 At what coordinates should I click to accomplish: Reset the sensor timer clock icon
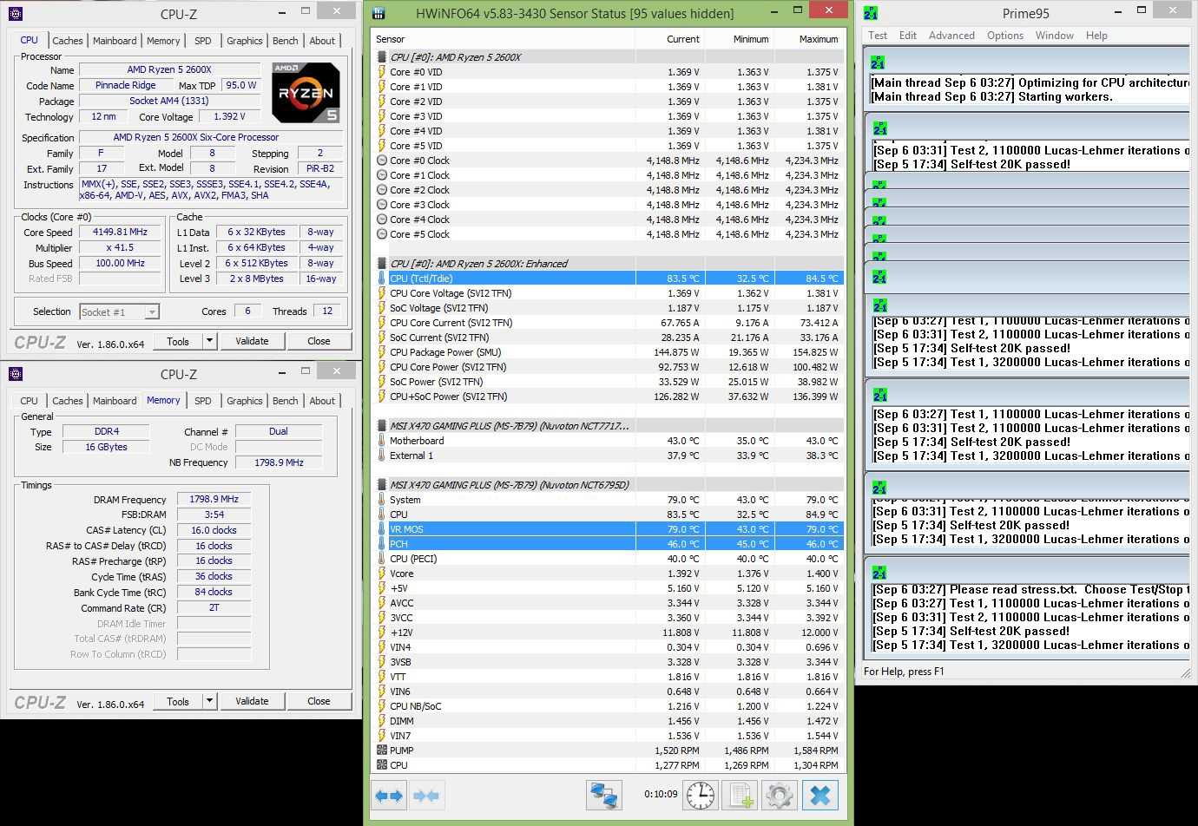pos(701,795)
